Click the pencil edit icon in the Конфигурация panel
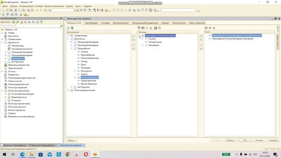 (18, 22)
